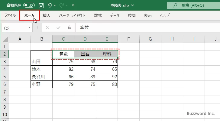Image resolution: width=220 pixels, height=121 pixels.
Task: Open the データ (Data) tab
Action: coord(115,15)
